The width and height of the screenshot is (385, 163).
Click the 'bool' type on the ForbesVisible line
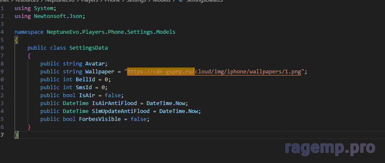click(69, 119)
